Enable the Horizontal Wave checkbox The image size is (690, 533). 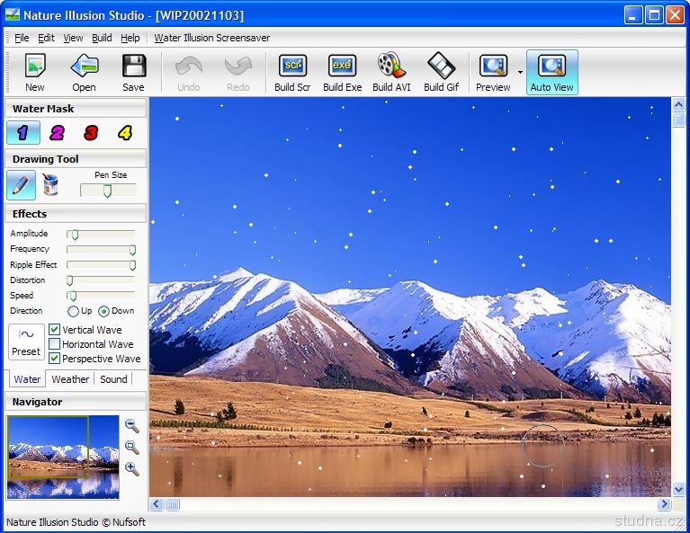point(54,343)
